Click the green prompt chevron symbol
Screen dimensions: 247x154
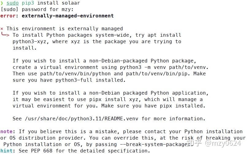click(2, 3)
